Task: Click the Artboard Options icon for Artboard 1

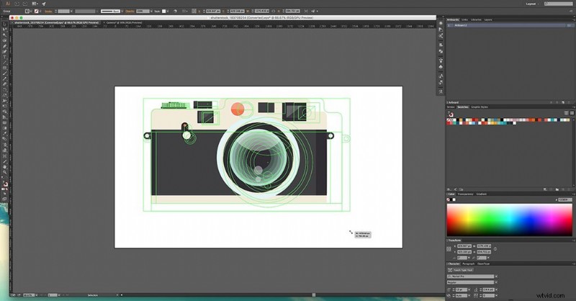Action: [569, 25]
